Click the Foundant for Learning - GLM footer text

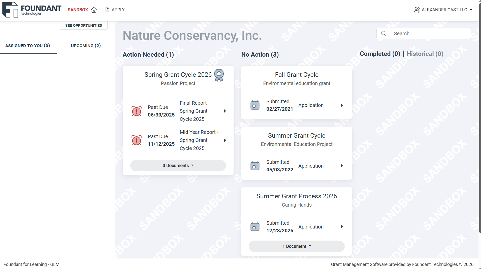point(31,264)
